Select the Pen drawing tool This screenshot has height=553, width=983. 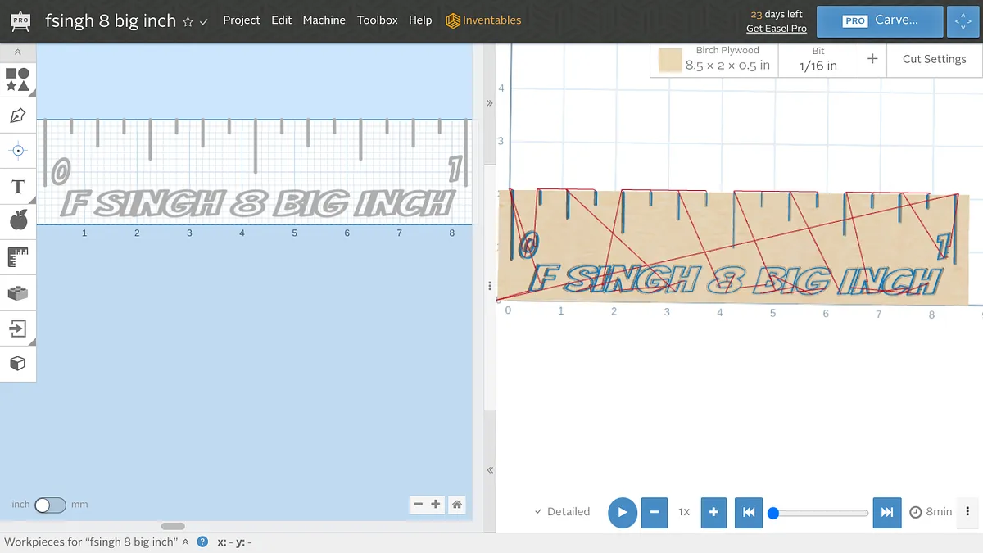(18, 116)
